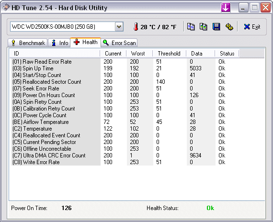
Task: Click the 28 °C / 82 °F temperature readout
Action: [x=158, y=27]
